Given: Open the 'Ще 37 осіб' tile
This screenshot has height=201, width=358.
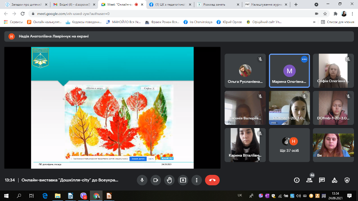Looking at the screenshot, I should pos(289,145).
